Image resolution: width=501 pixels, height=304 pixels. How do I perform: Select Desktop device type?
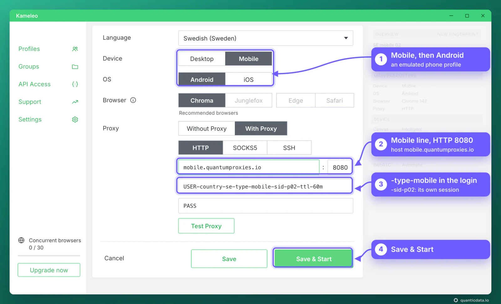click(202, 59)
